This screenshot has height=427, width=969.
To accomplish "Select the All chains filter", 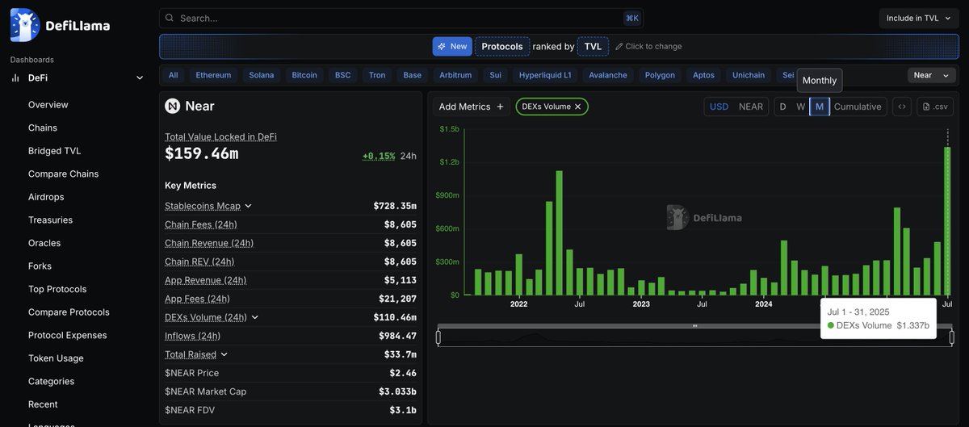I will [173, 75].
